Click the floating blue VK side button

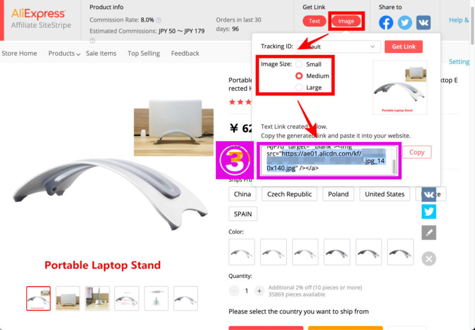(x=429, y=194)
